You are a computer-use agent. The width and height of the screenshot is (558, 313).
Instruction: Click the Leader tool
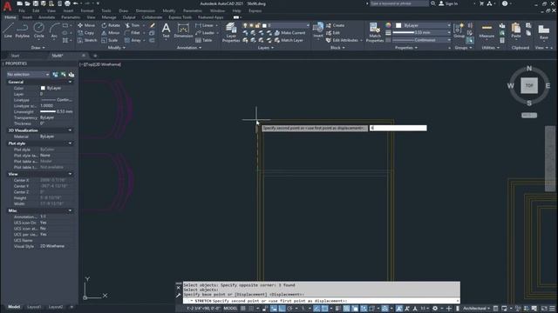tap(206, 33)
